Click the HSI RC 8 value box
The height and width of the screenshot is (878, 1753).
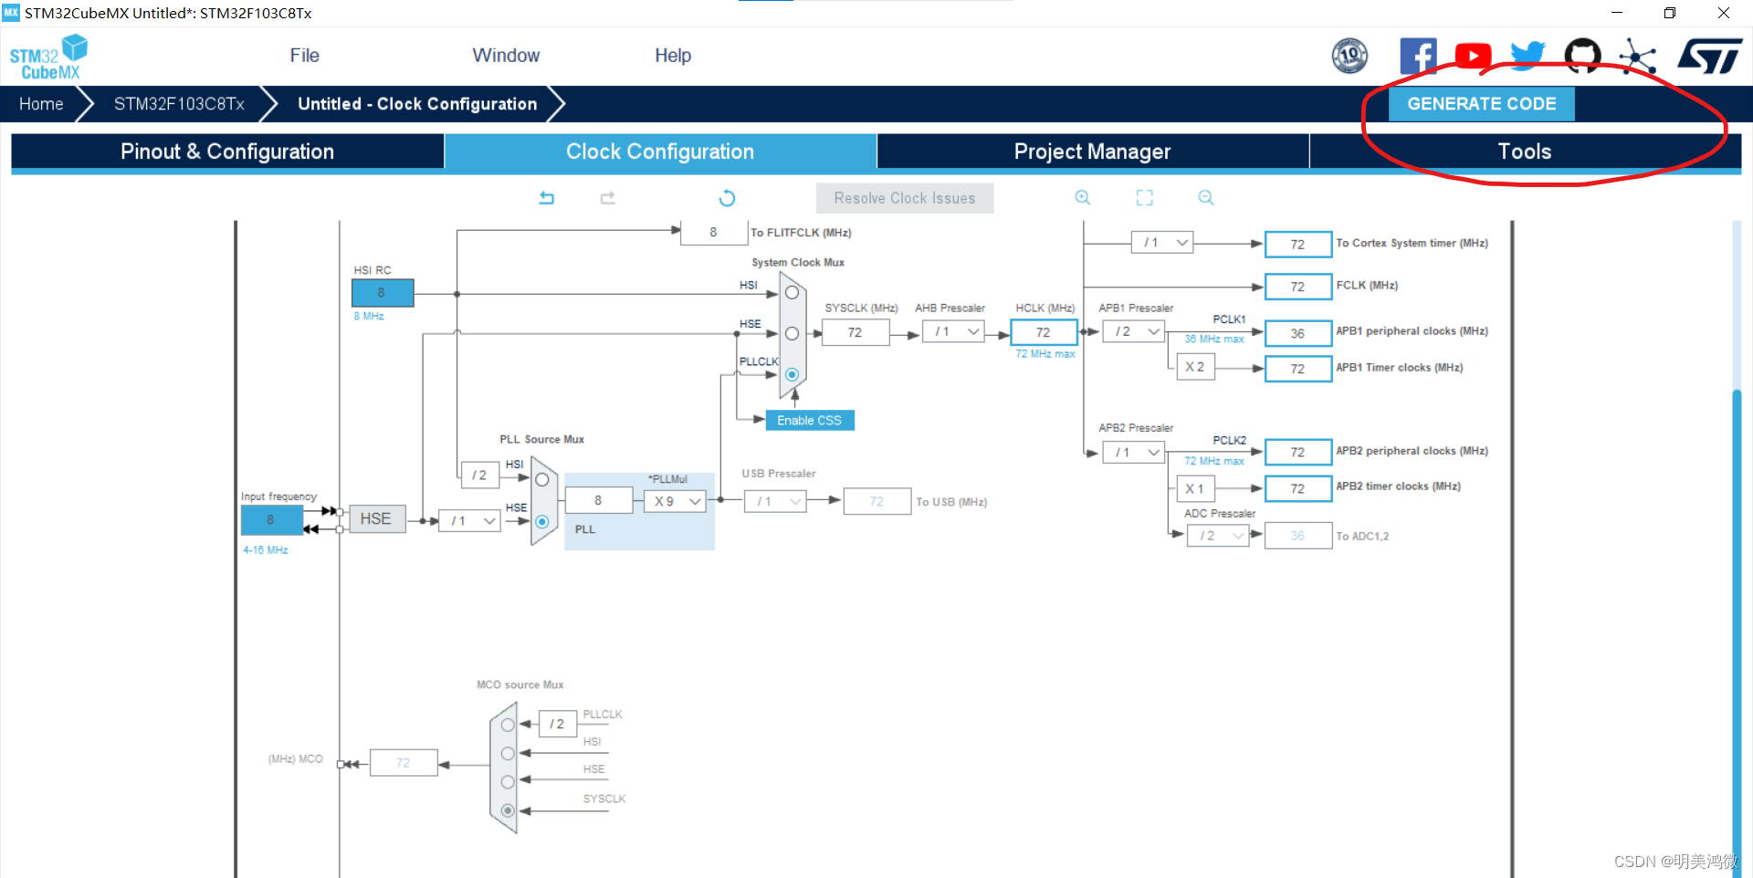pos(383,293)
